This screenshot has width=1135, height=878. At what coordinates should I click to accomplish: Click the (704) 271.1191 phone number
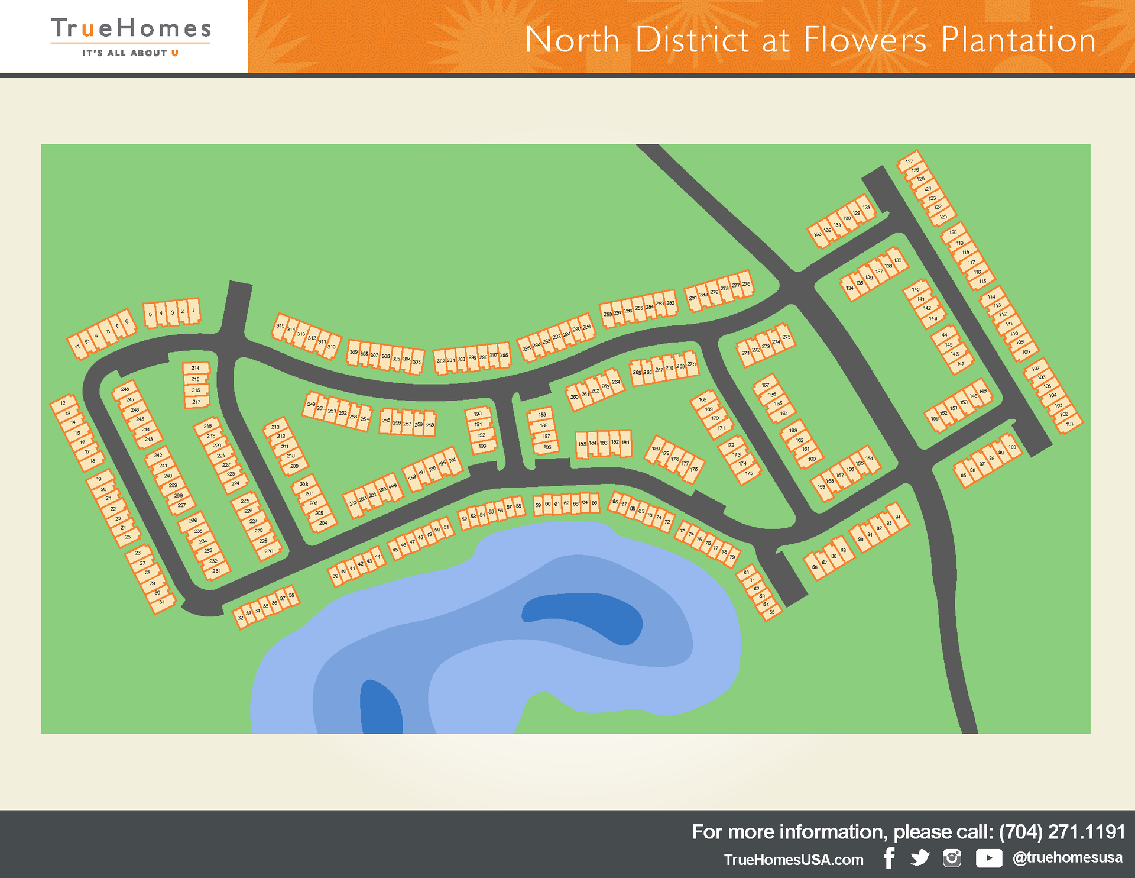1062,832
